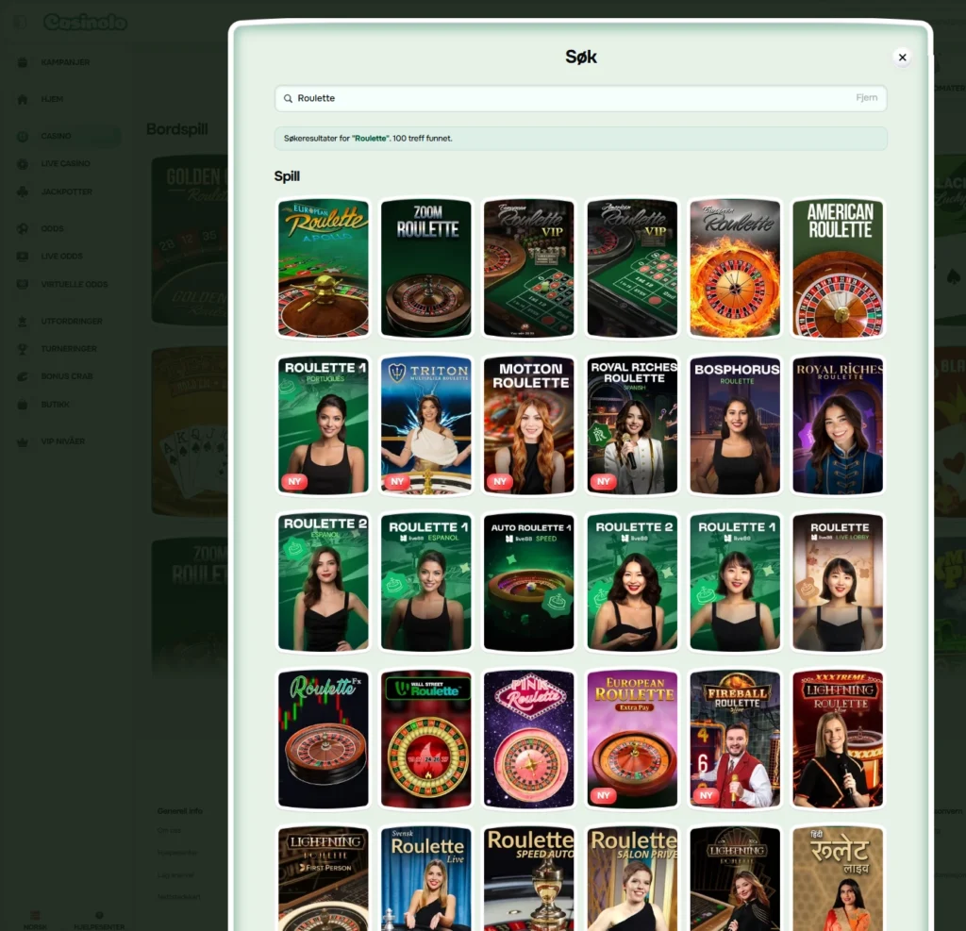The width and height of the screenshot is (966, 931).
Task: Click the Roulette search input field
Action: 580,98
